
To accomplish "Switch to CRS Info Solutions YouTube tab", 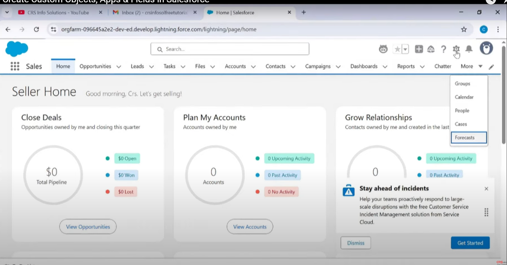I will click(x=58, y=12).
